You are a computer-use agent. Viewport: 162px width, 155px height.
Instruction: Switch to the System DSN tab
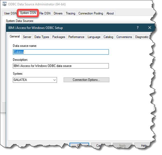tap(28, 13)
